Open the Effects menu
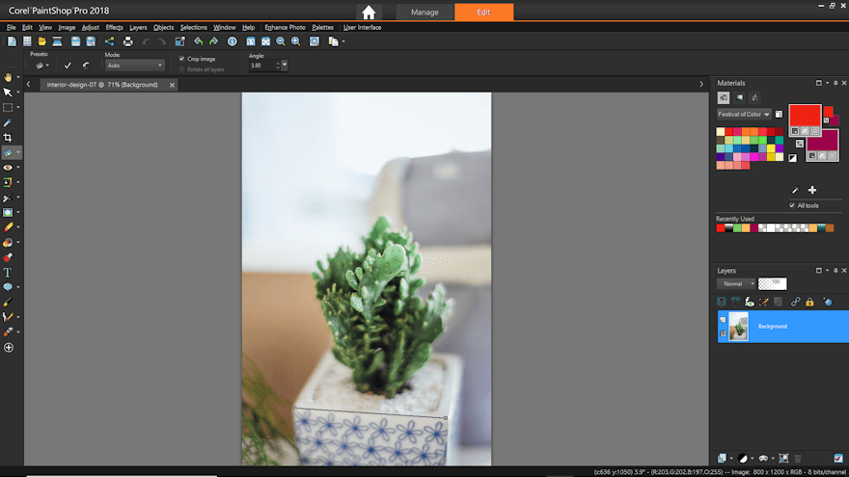 [114, 27]
